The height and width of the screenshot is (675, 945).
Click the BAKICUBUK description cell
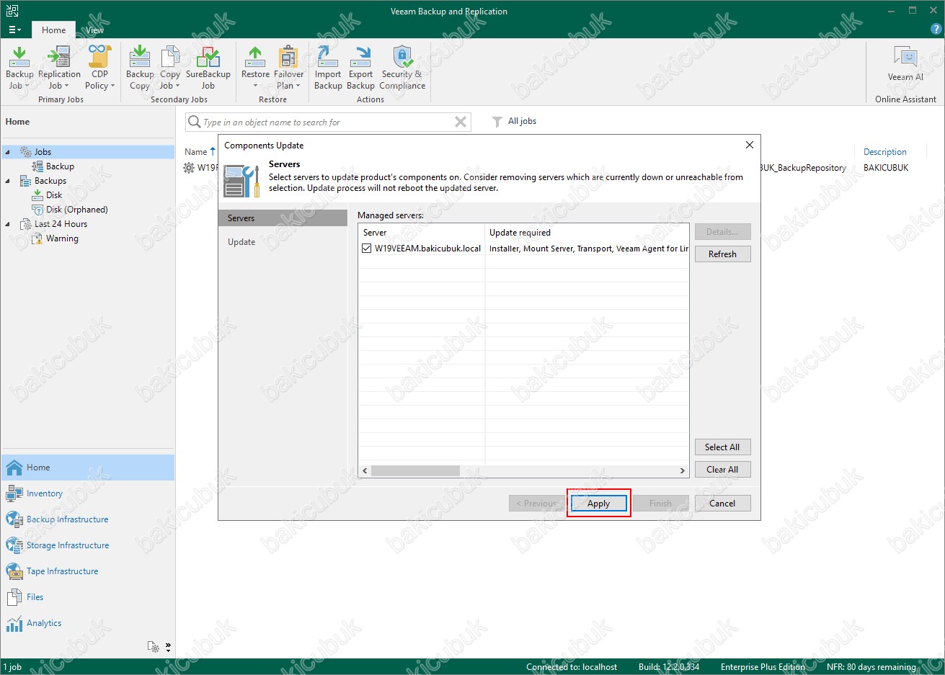pos(886,168)
